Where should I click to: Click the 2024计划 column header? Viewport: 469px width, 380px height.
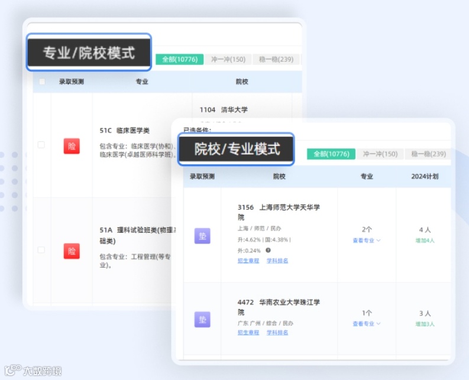click(x=425, y=176)
